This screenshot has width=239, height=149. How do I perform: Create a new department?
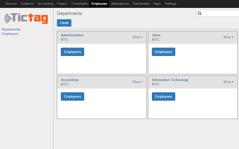point(64,23)
